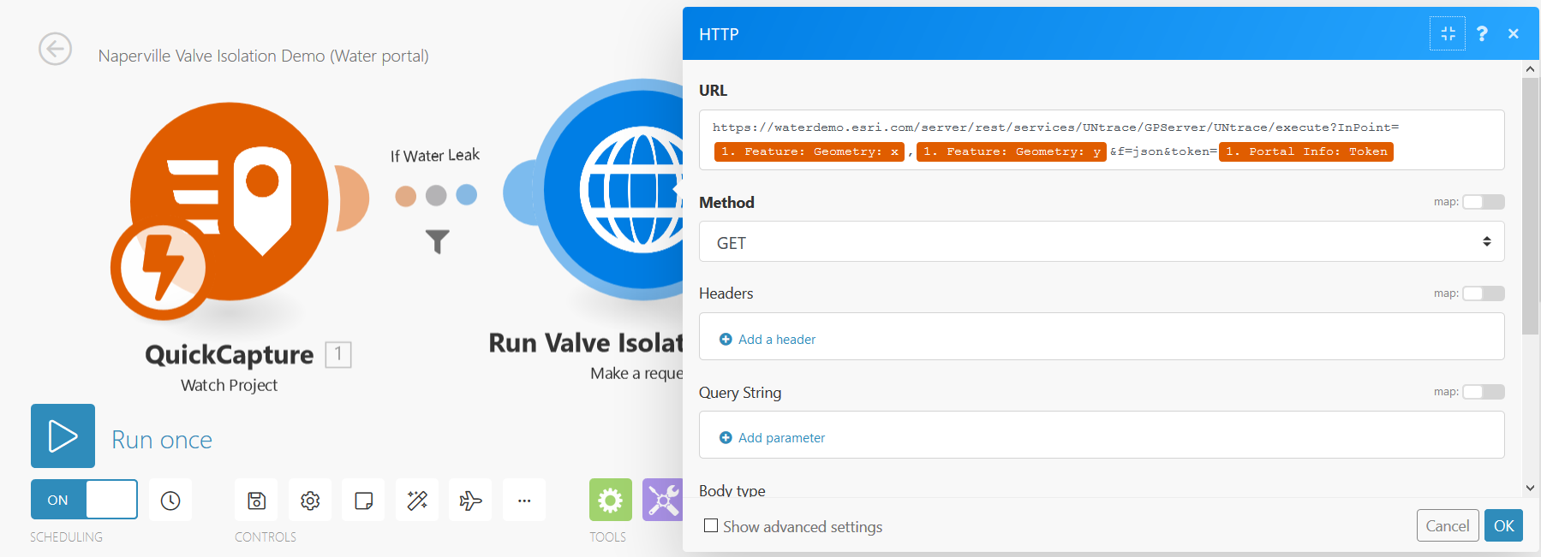Click the back arrow icon
The height and width of the screenshot is (557, 1541).
click(56, 49)
